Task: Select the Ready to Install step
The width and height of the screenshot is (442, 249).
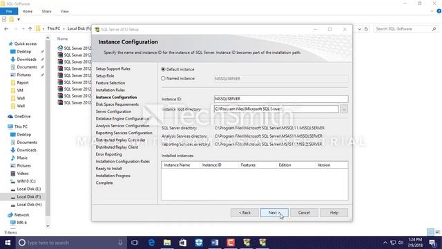Action: click(109, 169)
